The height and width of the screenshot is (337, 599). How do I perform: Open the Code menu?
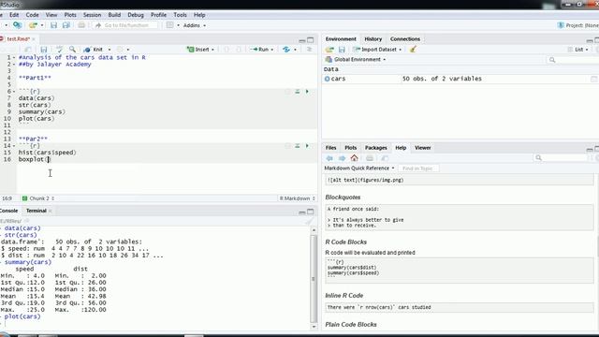click(x=32, y=15)
